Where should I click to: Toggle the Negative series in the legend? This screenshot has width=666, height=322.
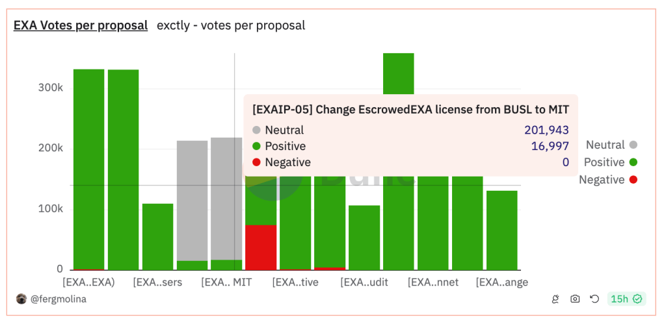click(x=602, y=180)
